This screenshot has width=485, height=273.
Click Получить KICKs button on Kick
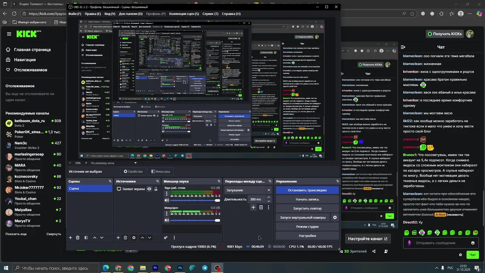pyautogui.click(x=445, y=34)
